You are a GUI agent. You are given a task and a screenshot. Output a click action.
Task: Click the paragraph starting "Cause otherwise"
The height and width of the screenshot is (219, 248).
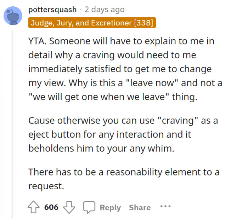[123, 134]
